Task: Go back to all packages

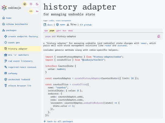Action: (x=60, y=121)
